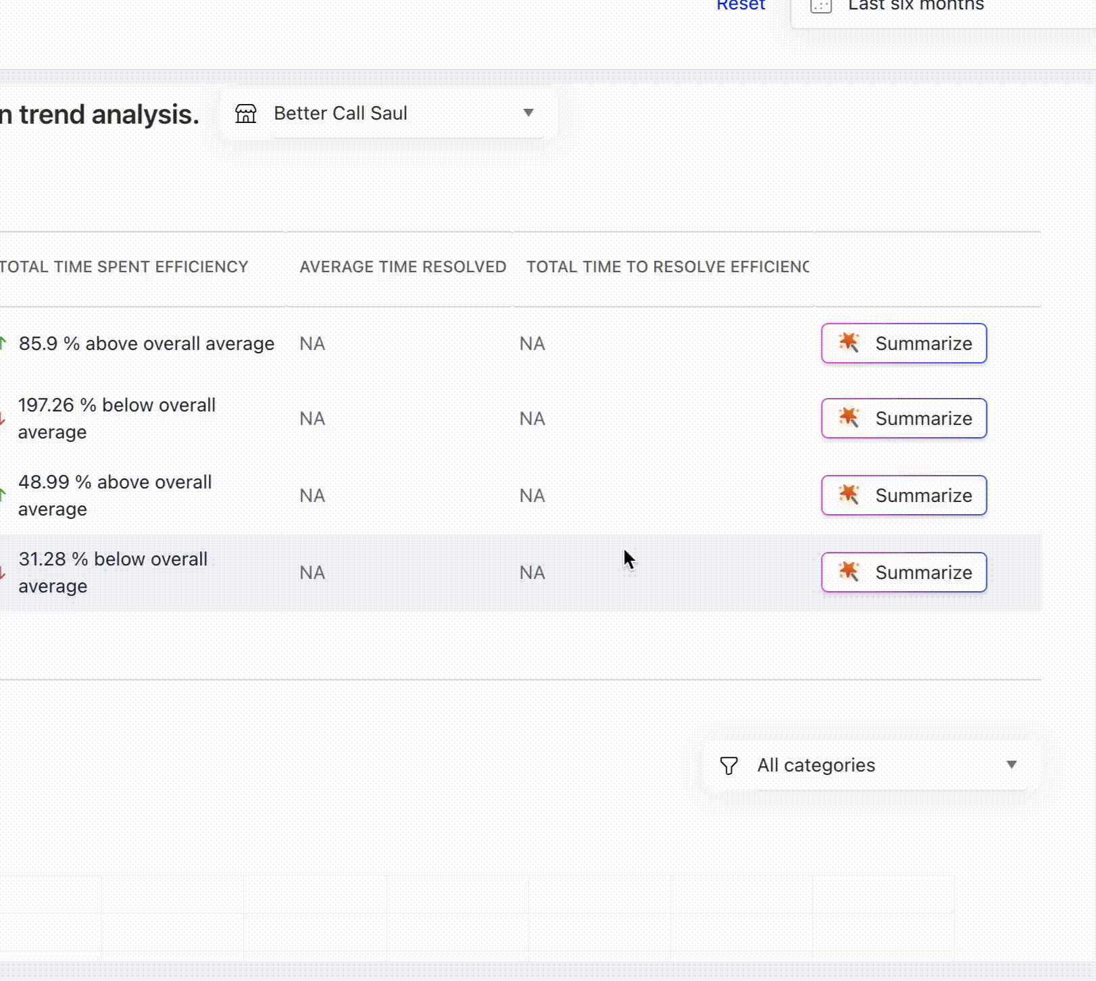Click the Average Time Resolved column header
This screenshot has height=981, width=1096.
point(403,267)
